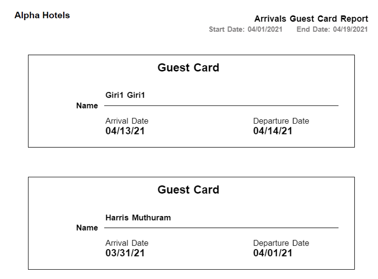Select the Guest Card heading above Giri1
Viewport: 378px width, 279px height.
coord(188,68)
